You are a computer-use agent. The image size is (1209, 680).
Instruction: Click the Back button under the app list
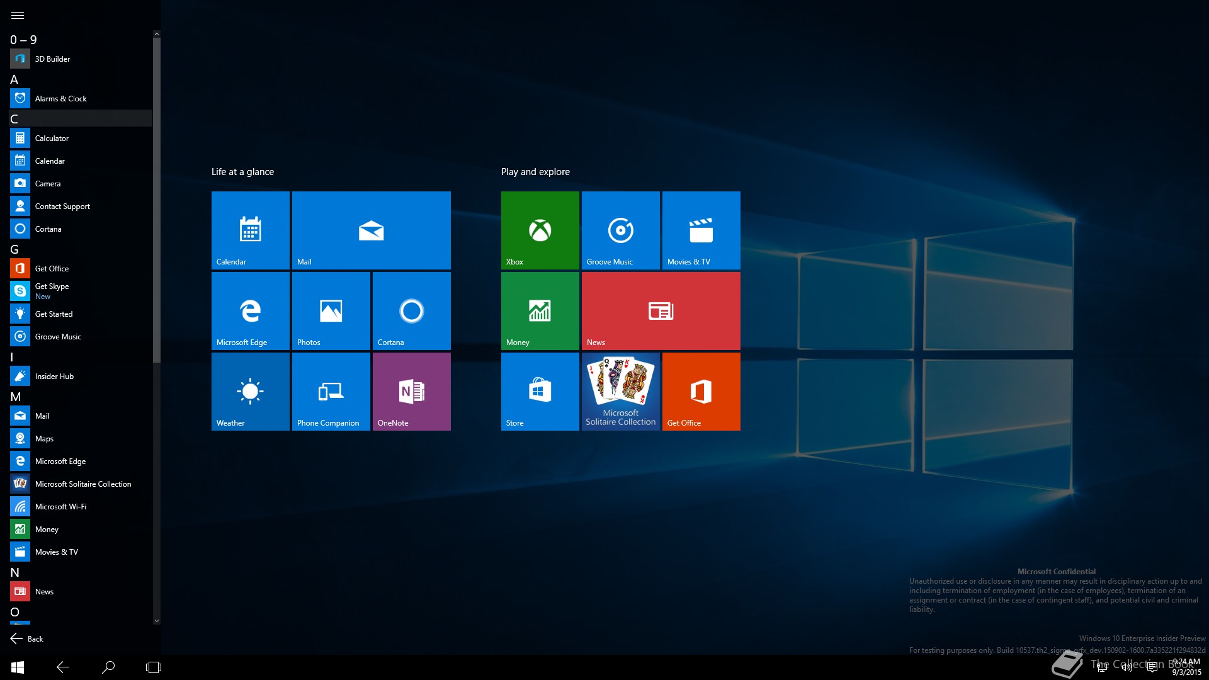[x=26, y=639]
